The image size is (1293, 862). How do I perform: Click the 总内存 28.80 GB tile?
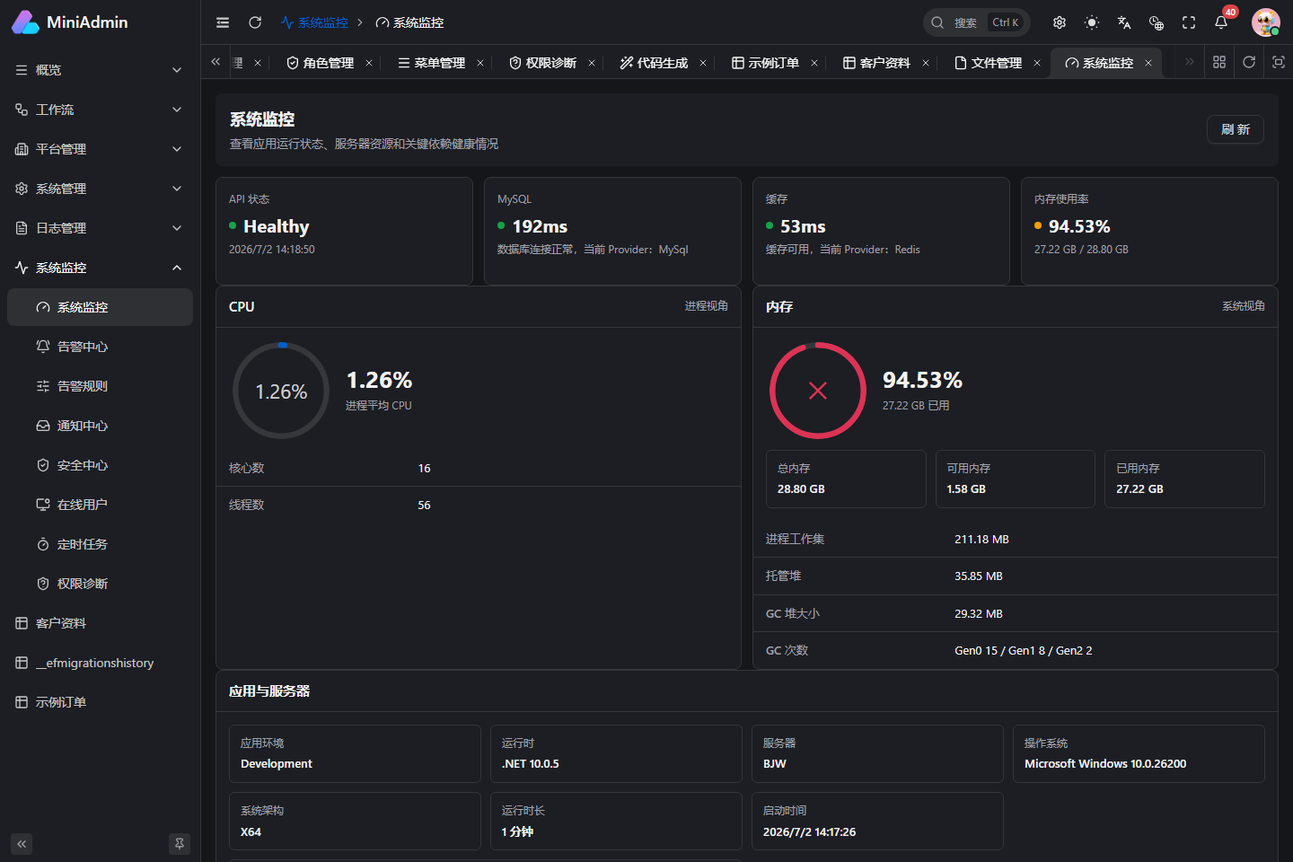tap(846, 479)
